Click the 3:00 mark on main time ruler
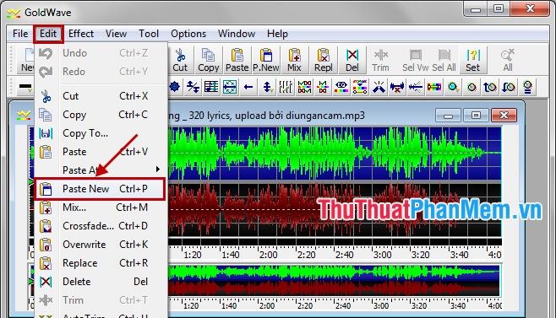 (x=382, y=255)
